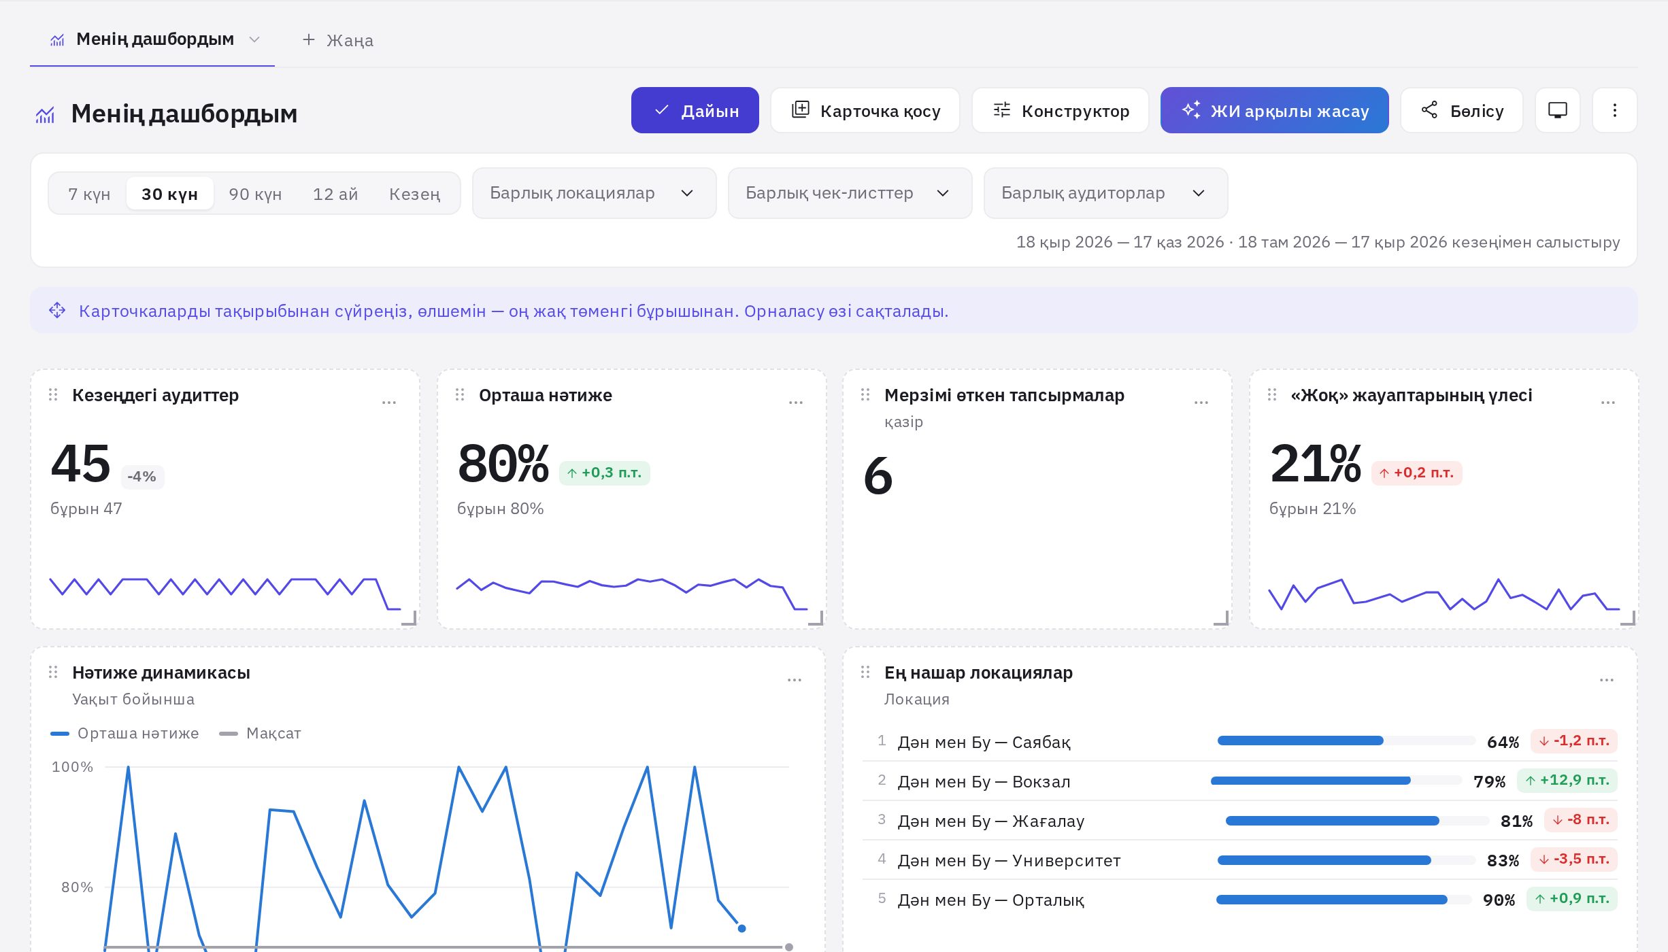Click the Жаңа new tab button

pos(338,40)
